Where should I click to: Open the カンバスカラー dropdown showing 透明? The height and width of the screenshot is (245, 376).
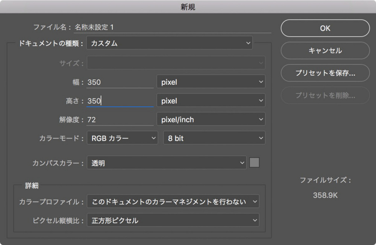167,163
